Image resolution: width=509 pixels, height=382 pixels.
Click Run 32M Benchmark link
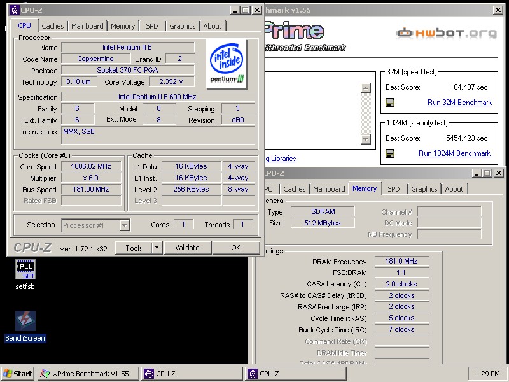(x=459, y=103)
